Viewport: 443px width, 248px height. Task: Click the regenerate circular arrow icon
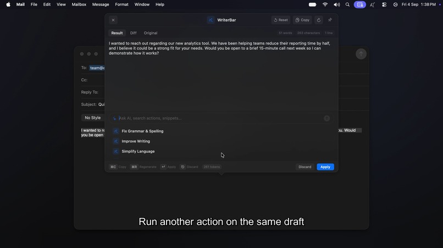pyautogui.click(x=319, y=20)
